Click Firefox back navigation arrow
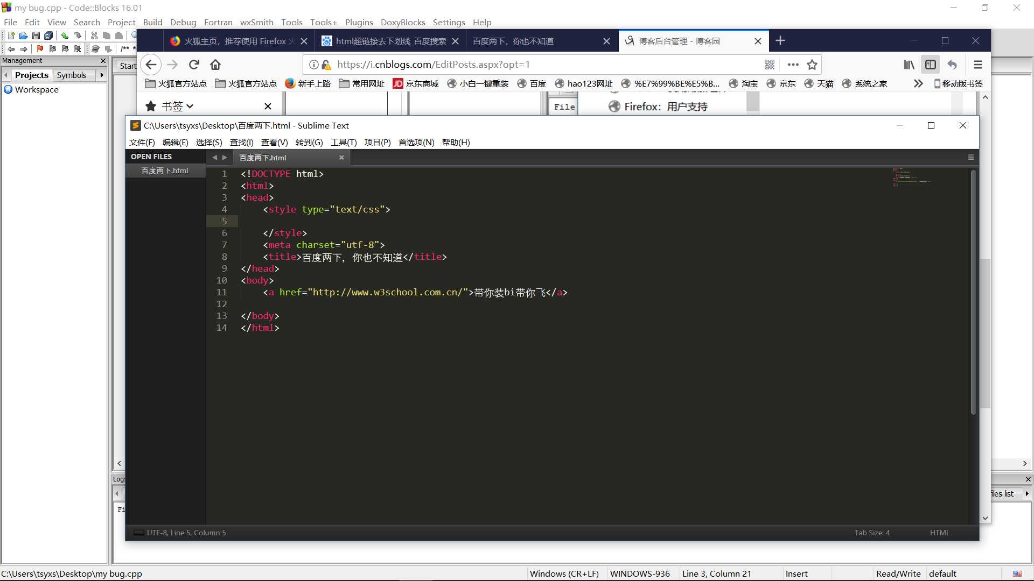The height and width of the screenshot is (581, 1034). (151, 65)
